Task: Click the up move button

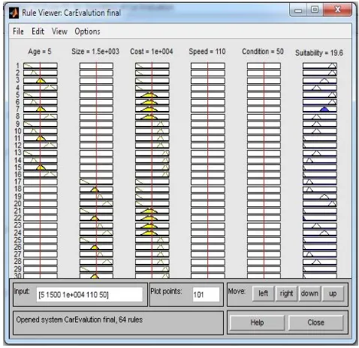Action: coord(333,293)
